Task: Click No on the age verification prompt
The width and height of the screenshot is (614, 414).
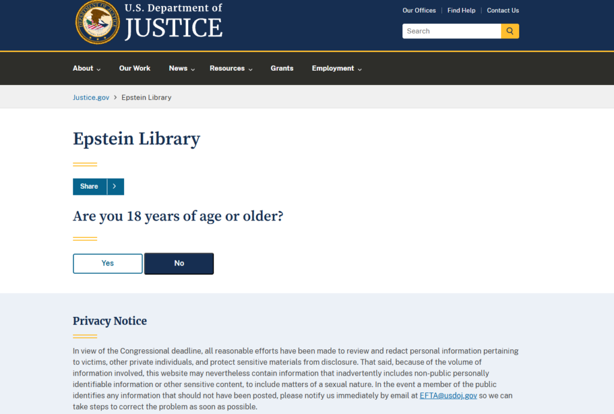Action: click(x=179, y=263)
